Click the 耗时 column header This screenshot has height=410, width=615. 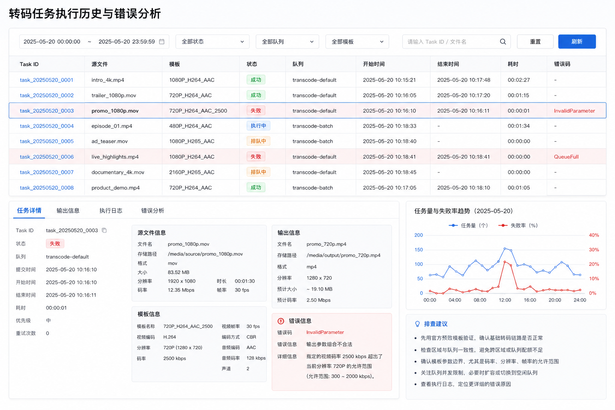coord(513,64)
